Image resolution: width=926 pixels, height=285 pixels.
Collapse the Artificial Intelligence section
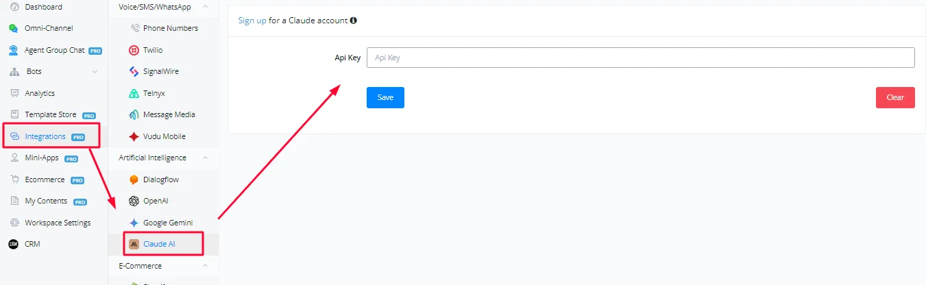pyautogui.click(x=204, y=158)
